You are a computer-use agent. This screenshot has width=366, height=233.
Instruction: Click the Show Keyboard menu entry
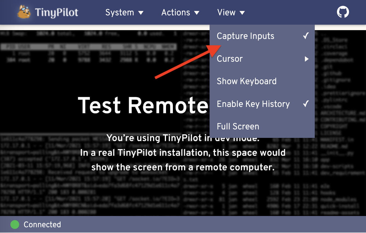247,81
